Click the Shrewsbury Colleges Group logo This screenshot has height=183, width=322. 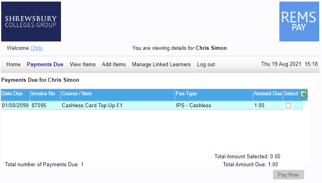pos(31,22)
